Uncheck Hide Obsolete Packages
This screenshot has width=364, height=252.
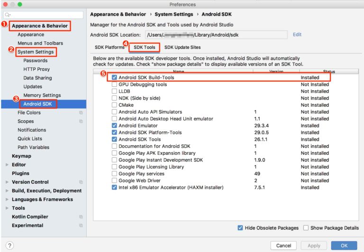coord(240,228)
